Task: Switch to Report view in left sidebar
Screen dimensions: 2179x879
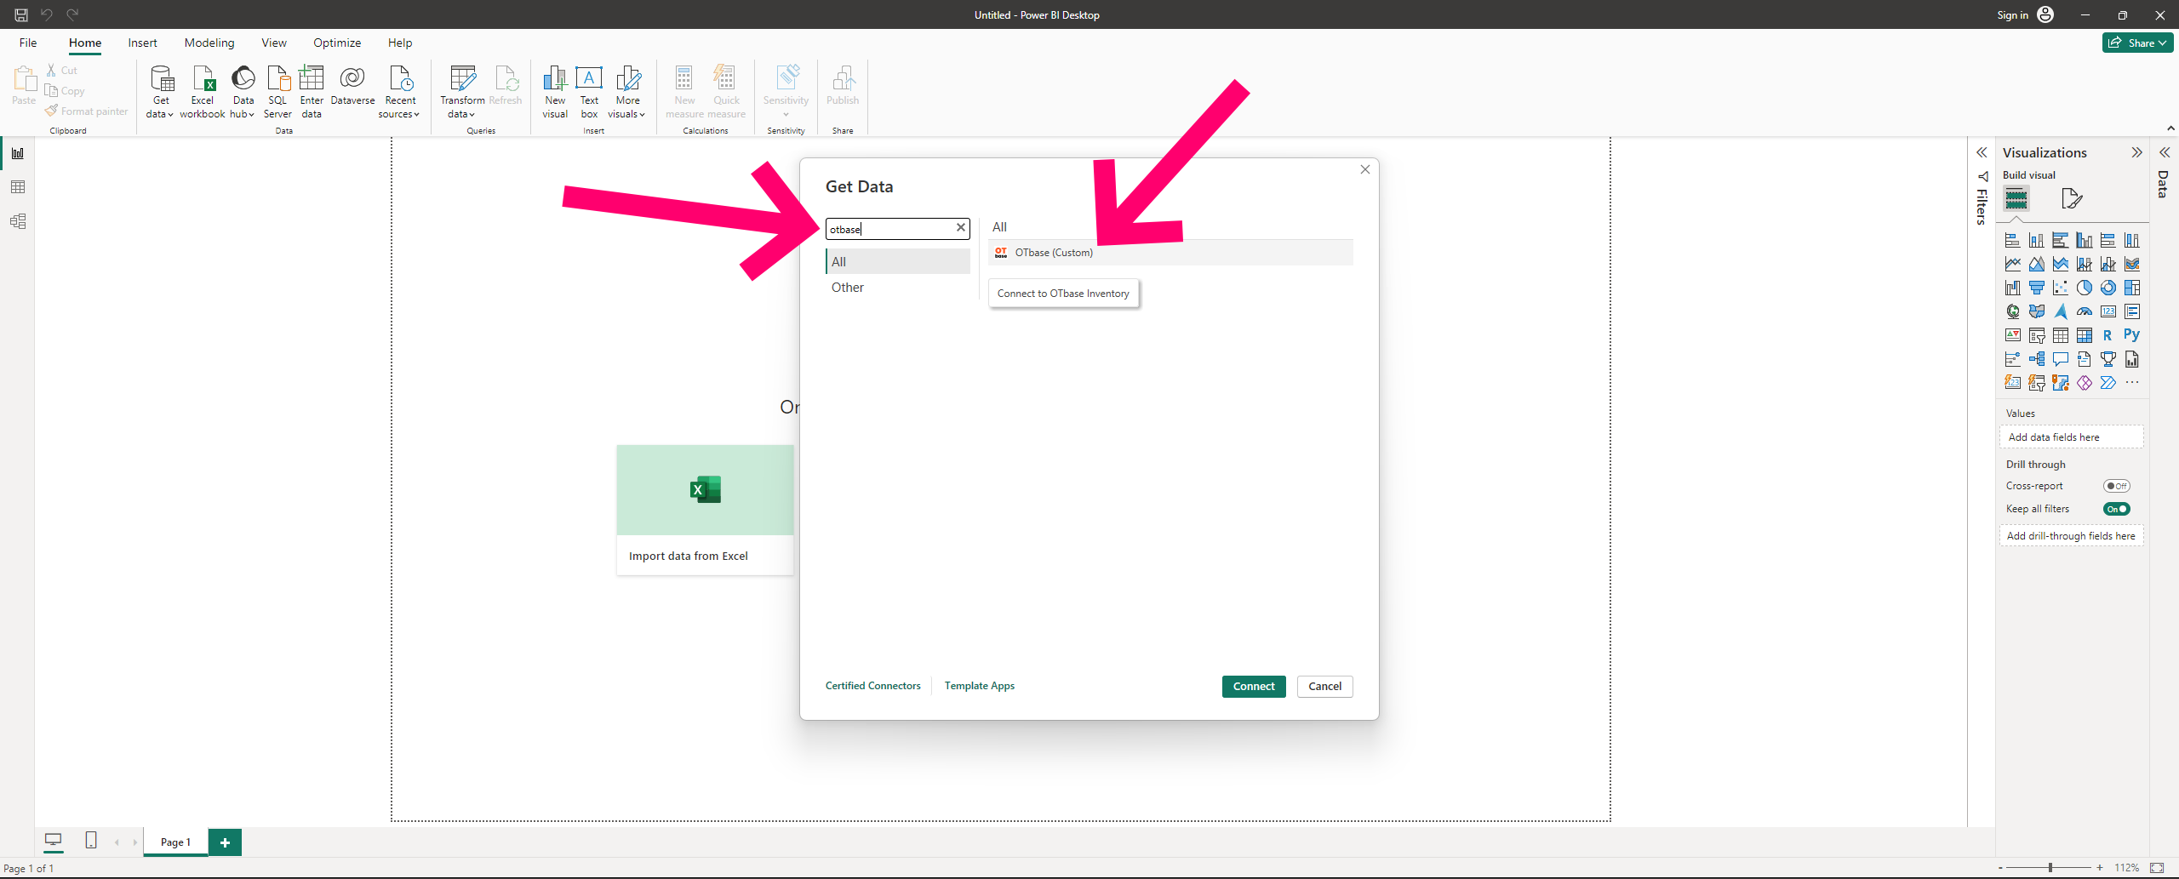Action: point(18,153)
